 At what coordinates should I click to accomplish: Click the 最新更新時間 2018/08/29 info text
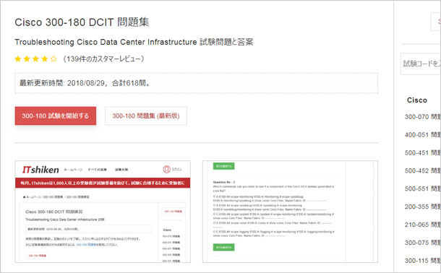pos(85,83)
